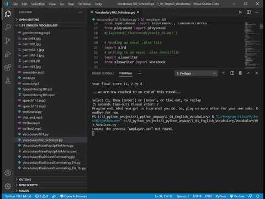
Task: Open the Help menu
Action: click(x=98, y=4)
